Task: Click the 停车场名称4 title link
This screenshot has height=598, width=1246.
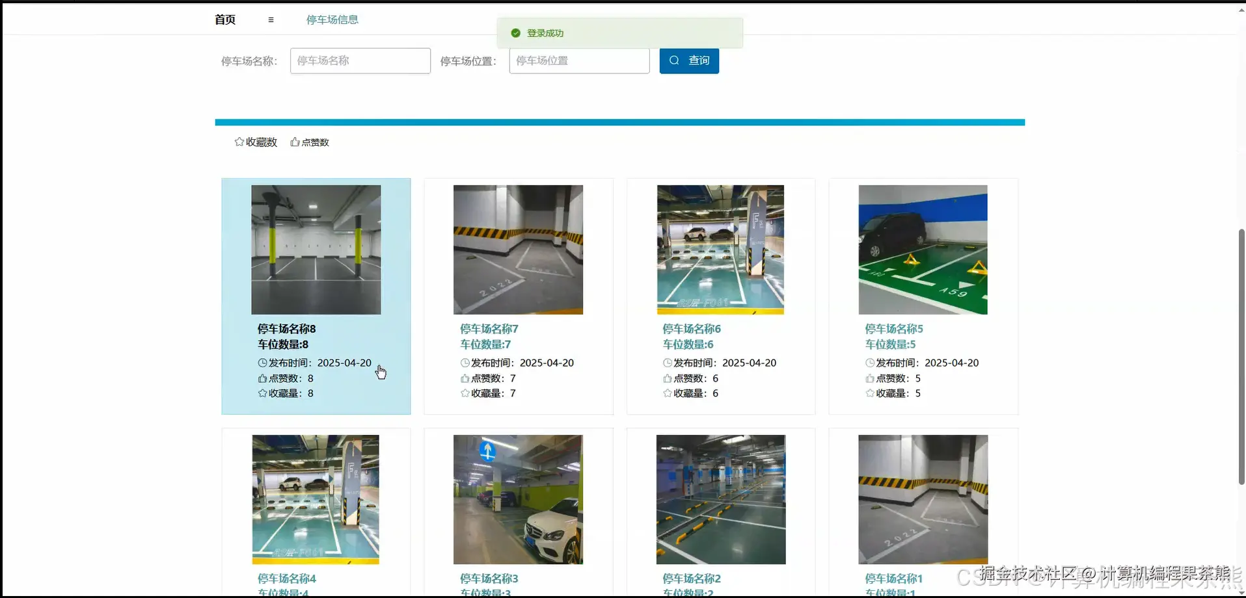Action: coord(287,578)
